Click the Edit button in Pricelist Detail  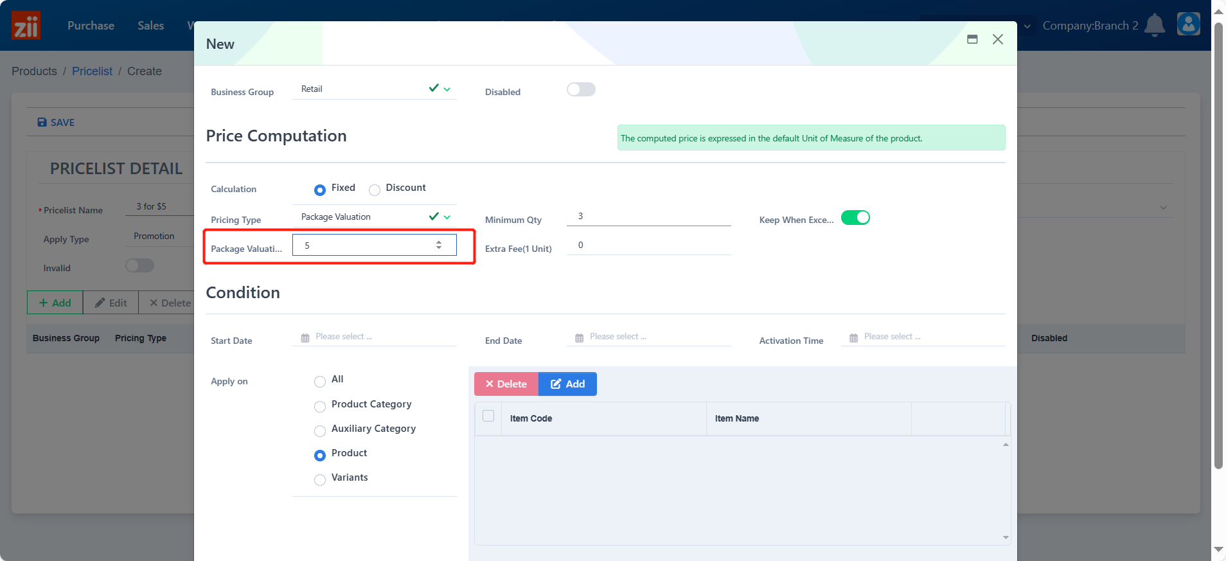pos(111,303)
